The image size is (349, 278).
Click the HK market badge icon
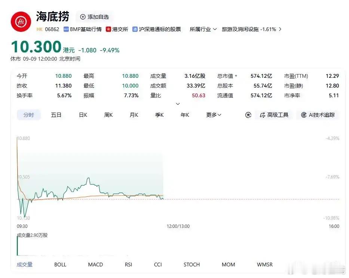pyautogui.click(x=39, y=29)
